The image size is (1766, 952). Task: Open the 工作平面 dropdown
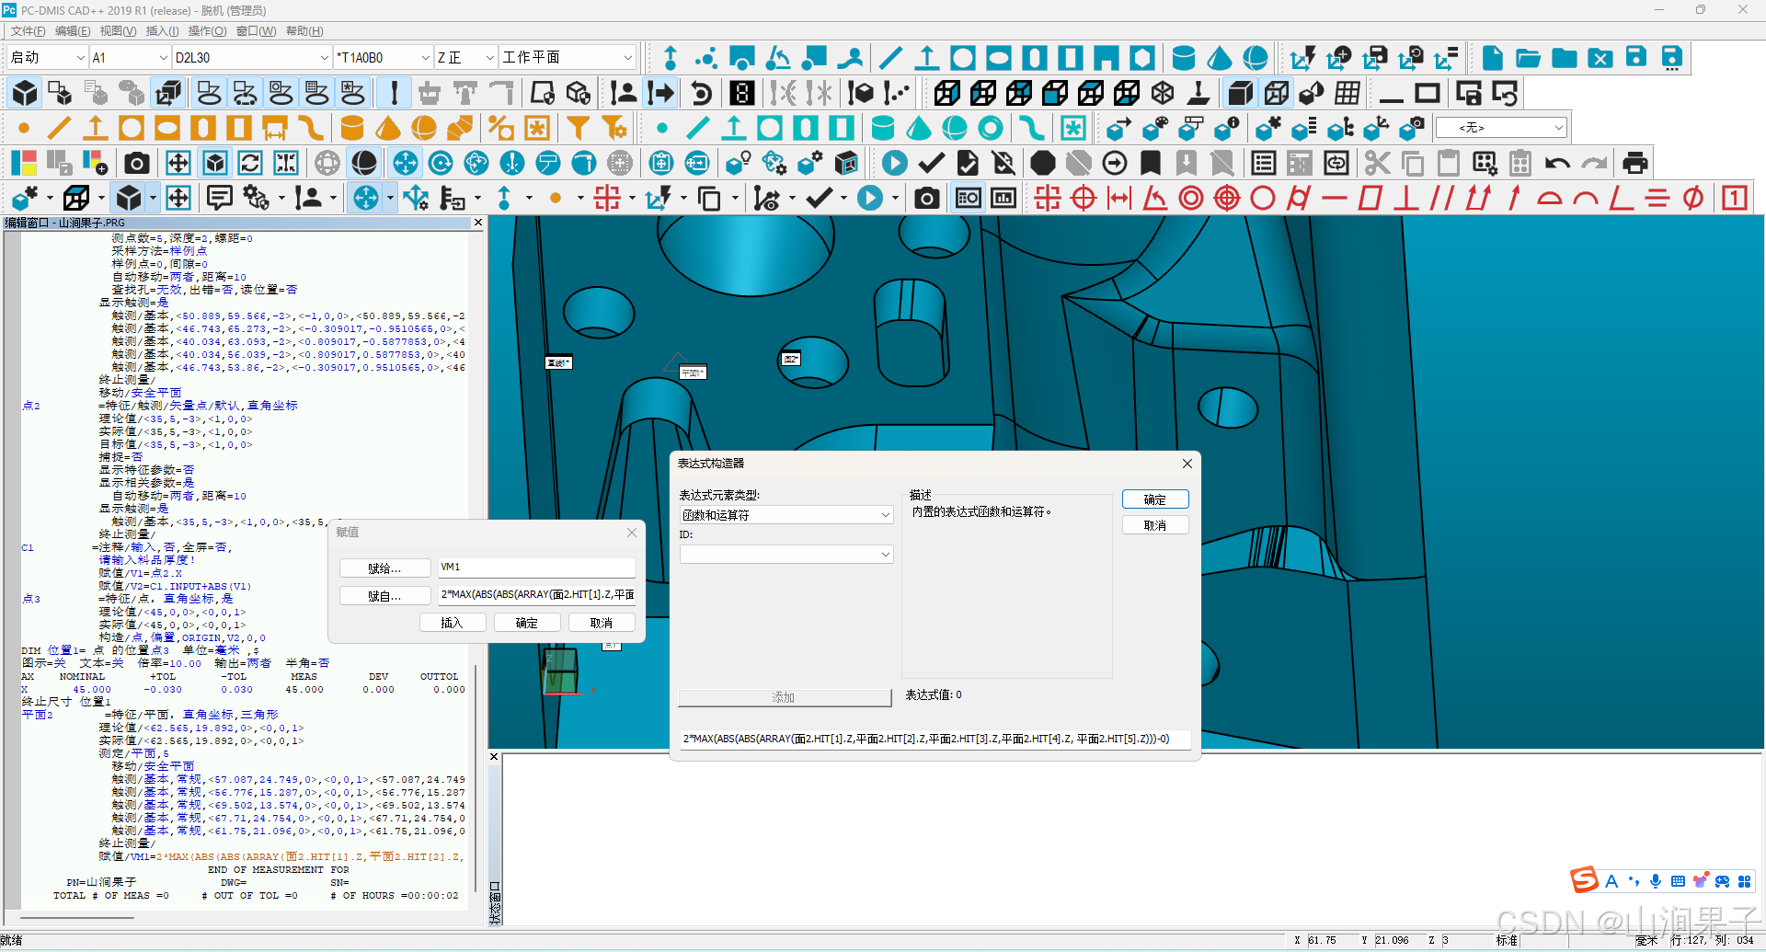tap(627, 57)
